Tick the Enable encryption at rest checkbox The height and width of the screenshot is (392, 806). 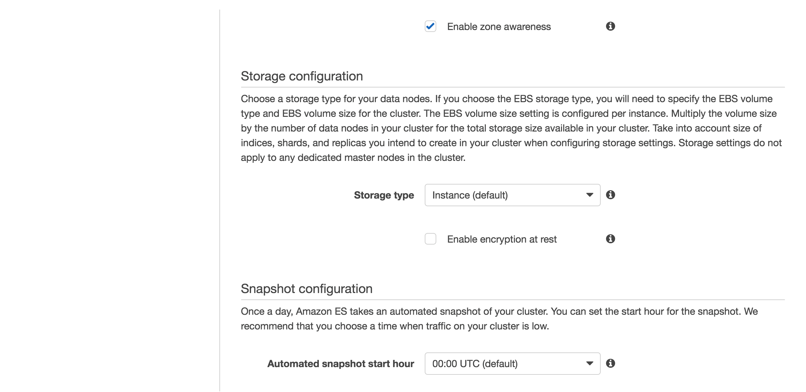[430, 239]
